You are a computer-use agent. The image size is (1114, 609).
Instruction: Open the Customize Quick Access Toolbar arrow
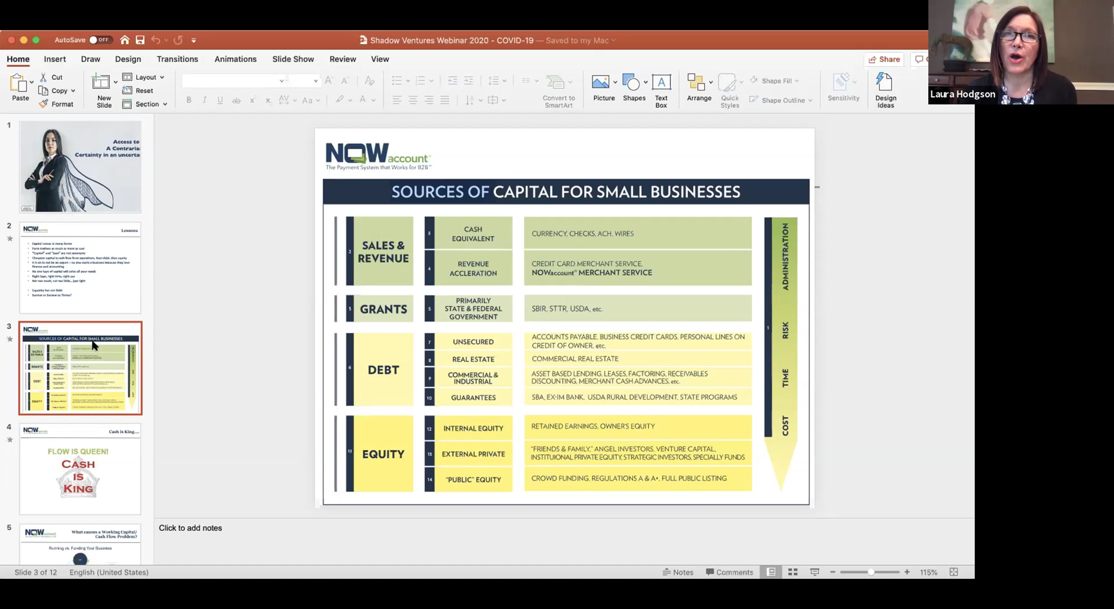coord(194,40)
